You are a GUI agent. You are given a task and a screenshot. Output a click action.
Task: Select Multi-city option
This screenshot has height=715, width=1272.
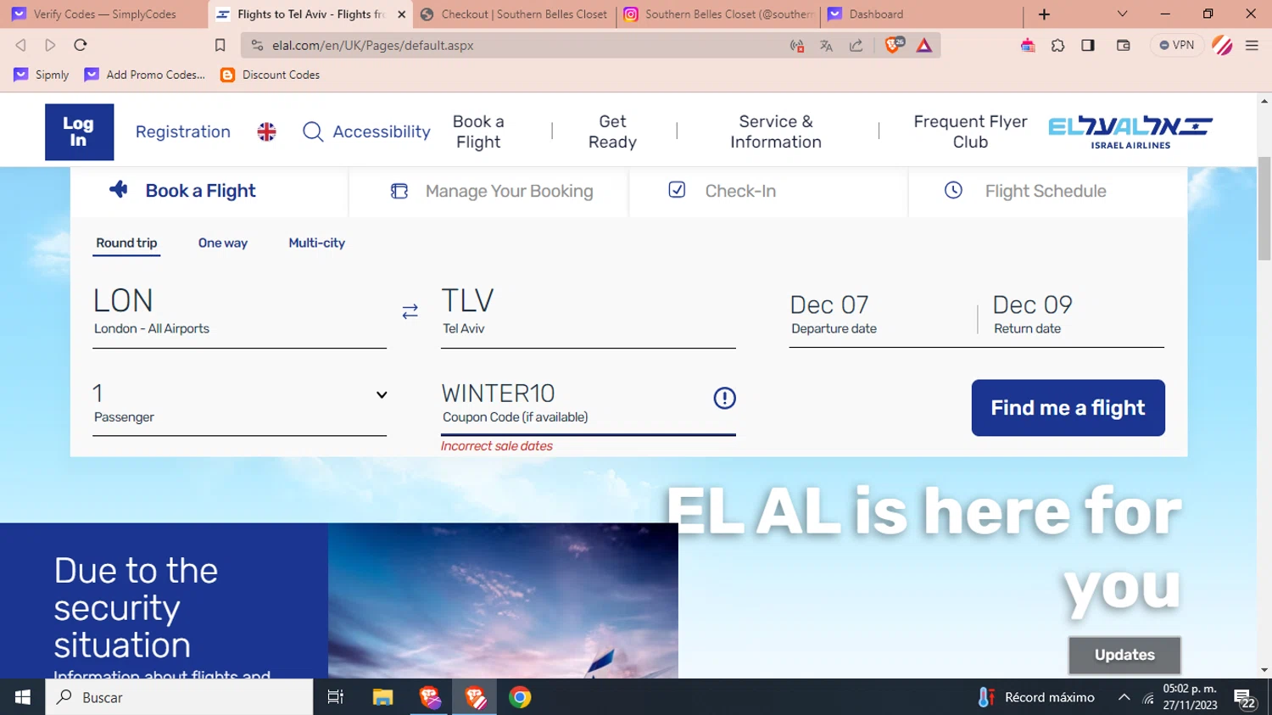[x=316, y=243]
